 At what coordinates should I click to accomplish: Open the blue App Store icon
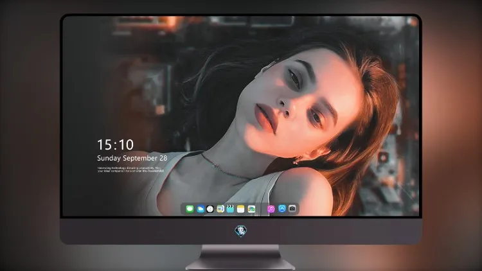coord(282,209)
